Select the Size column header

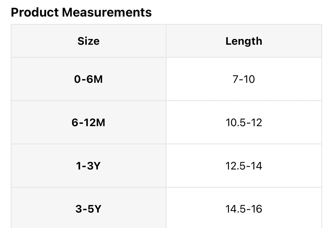88,41
